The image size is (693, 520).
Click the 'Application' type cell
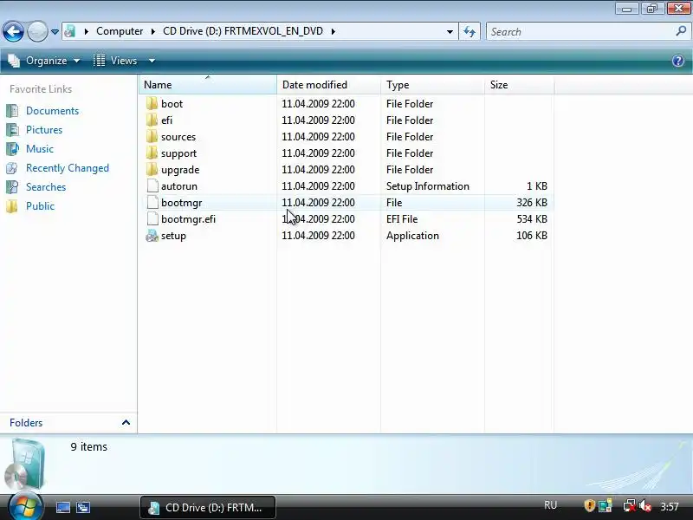coord(412,236)
